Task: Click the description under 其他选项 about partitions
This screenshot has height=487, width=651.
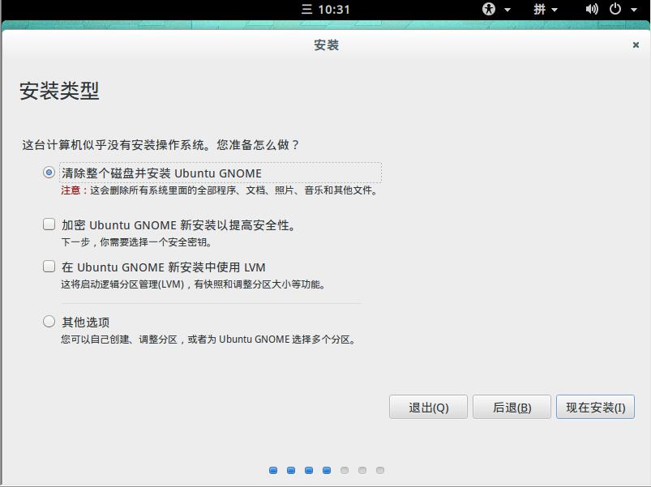Action: tap(209, 340)
